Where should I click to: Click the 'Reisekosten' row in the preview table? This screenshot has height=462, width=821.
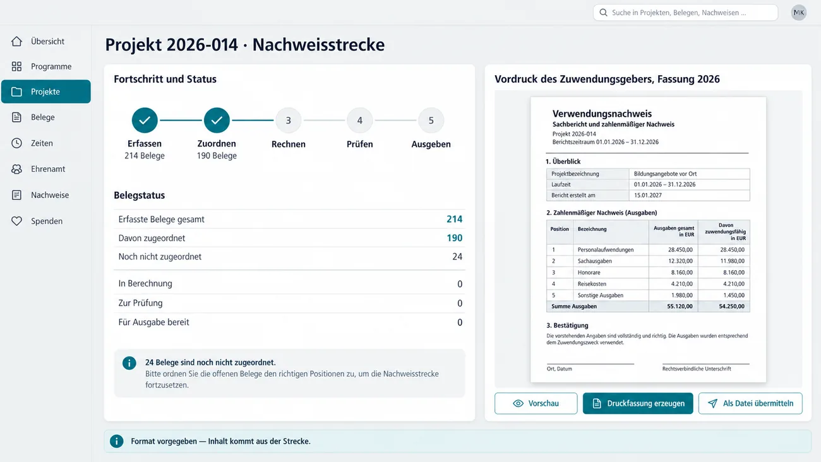648,284
